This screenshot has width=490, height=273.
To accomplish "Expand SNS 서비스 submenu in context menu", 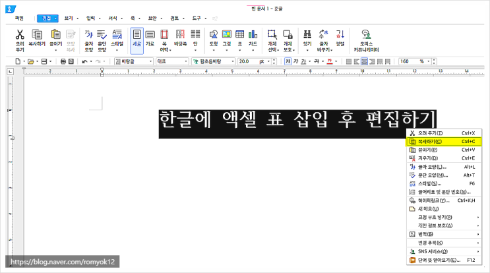I will tap(444, 251).
